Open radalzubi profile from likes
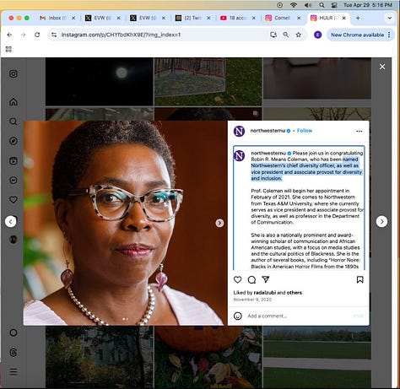 (265, 293)
